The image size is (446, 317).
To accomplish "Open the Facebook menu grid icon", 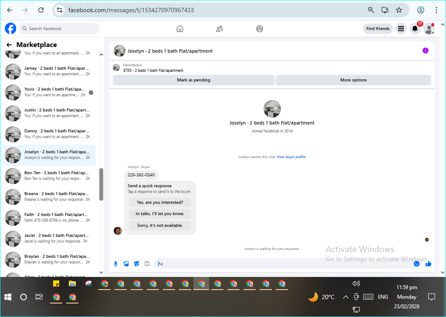I will click(x=401, y=28).
